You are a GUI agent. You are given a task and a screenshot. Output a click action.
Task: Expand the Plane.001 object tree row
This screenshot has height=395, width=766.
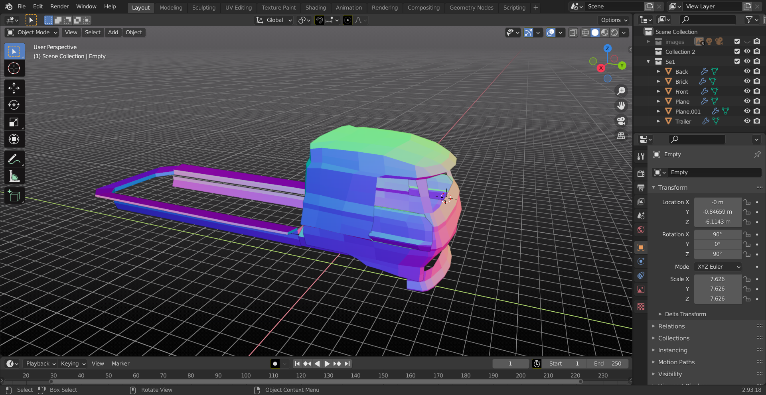[658, 111]
